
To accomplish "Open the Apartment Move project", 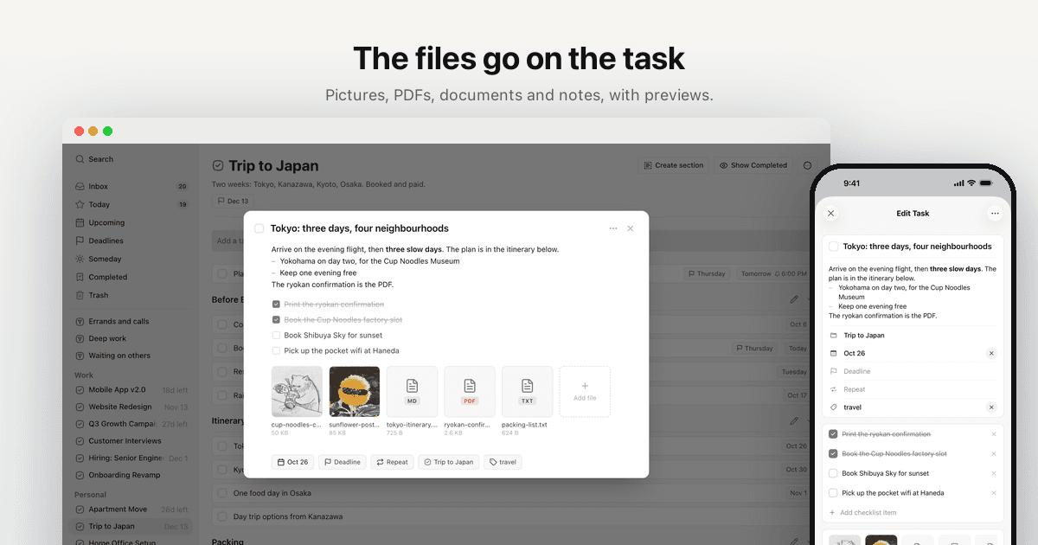I will [x=131, y=509].
